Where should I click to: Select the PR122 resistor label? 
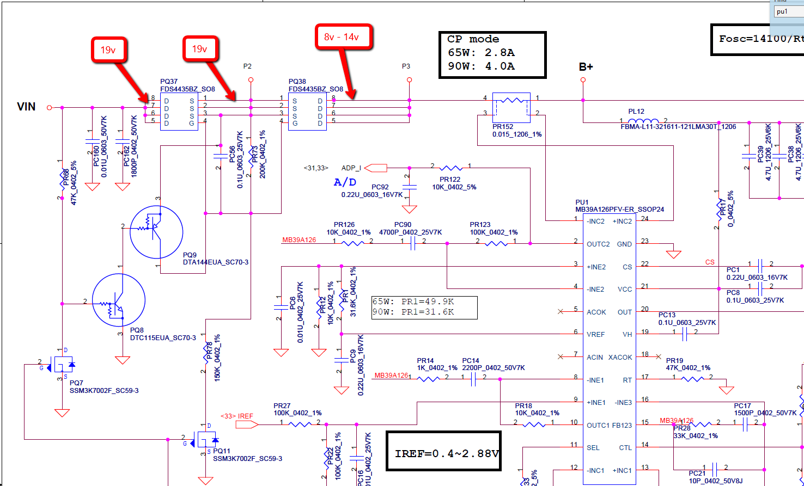coord(450,180)
